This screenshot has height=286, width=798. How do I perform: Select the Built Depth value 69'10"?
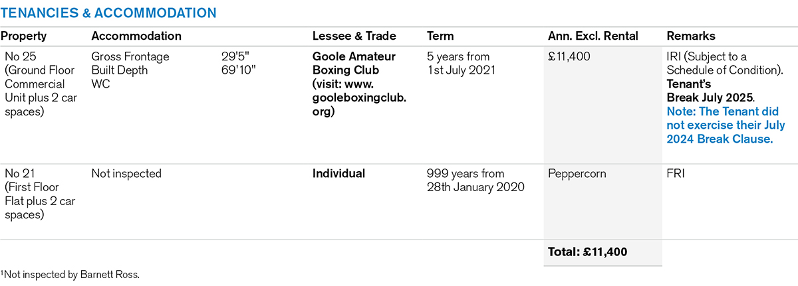(239, 70)
